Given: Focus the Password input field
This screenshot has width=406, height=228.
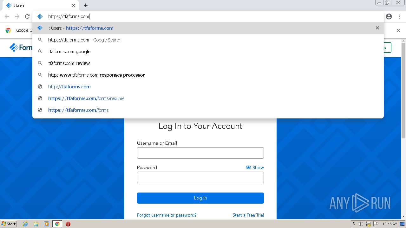Looking at the screenshot, I should [x=200, y=177].
